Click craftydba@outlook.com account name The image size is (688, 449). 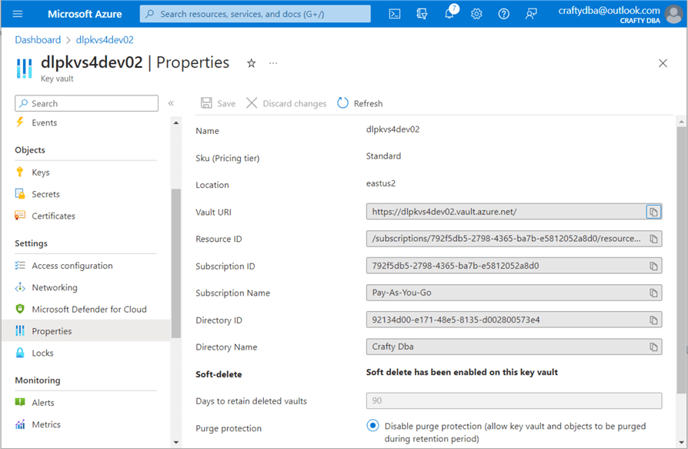point(609,11)
